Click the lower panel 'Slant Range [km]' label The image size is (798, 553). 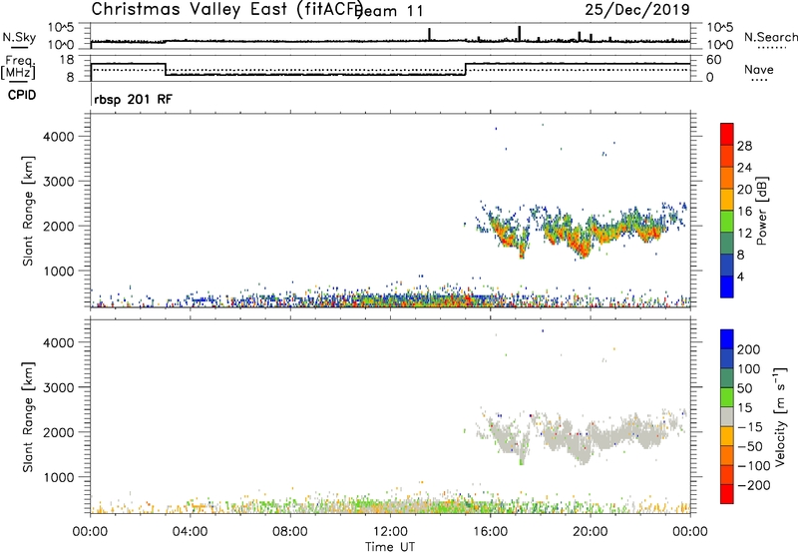[28, 416]
